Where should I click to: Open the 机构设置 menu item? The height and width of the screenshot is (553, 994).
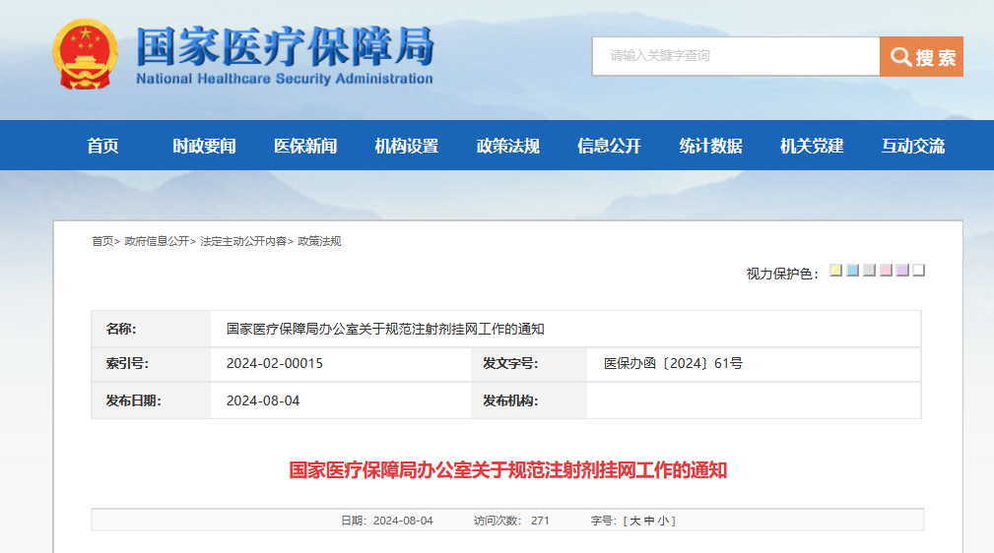[x=406, y=146]
